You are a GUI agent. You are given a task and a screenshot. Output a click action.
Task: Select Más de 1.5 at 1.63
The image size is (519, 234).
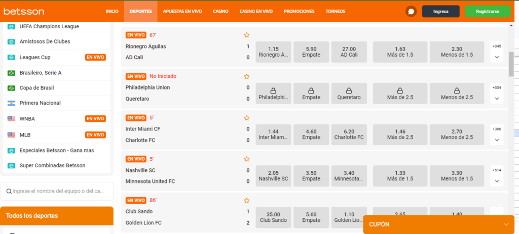click(x=400, y=52)
